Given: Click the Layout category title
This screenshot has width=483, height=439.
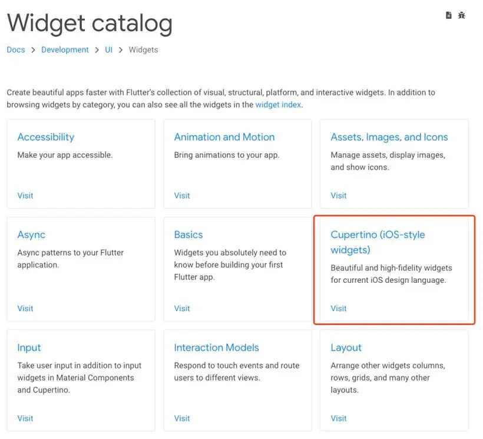Looking at the screenshot, I should click(346, 348).
